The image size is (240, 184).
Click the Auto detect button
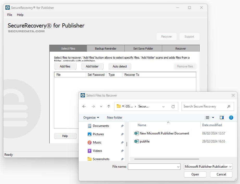point(120,66)
